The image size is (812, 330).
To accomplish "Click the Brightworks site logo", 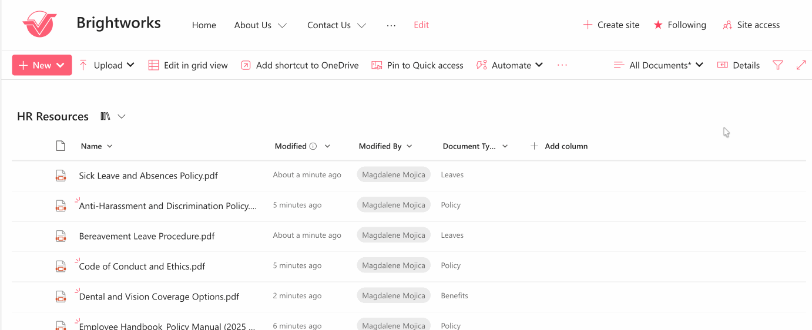I will 39,24.
